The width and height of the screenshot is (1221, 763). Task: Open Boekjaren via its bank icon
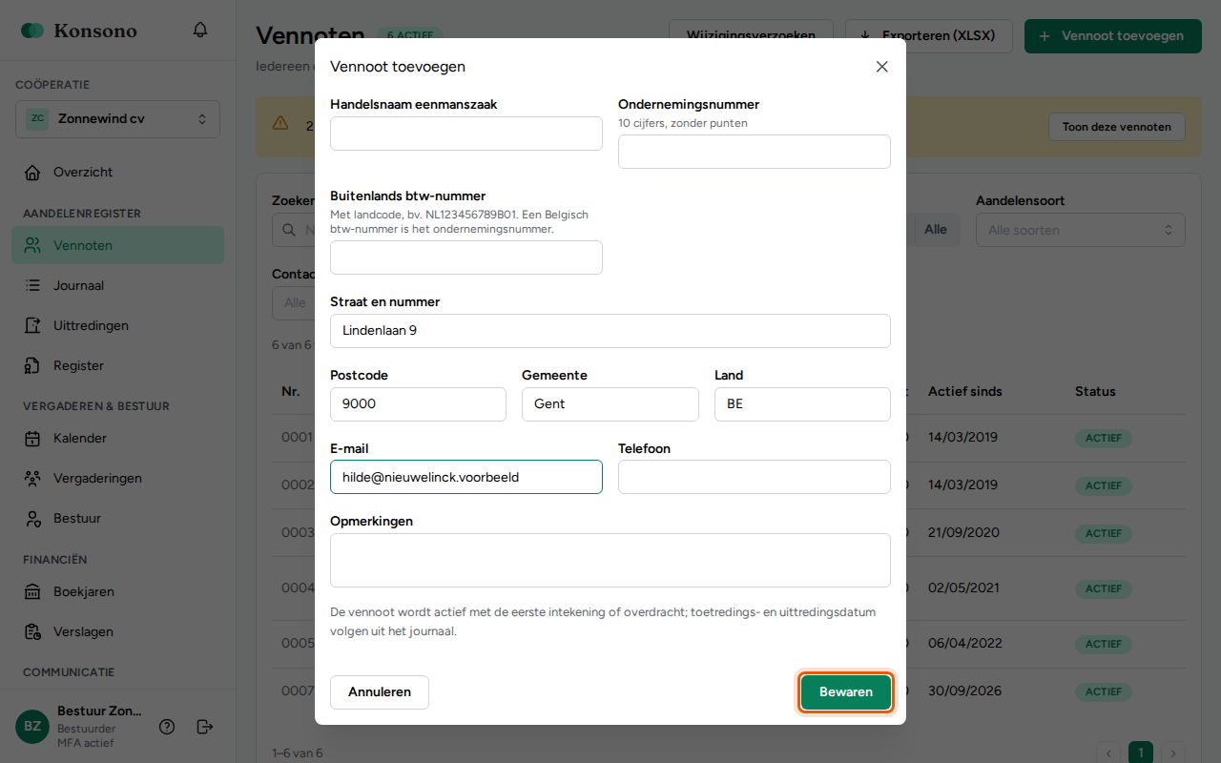[x=32, y=592]
